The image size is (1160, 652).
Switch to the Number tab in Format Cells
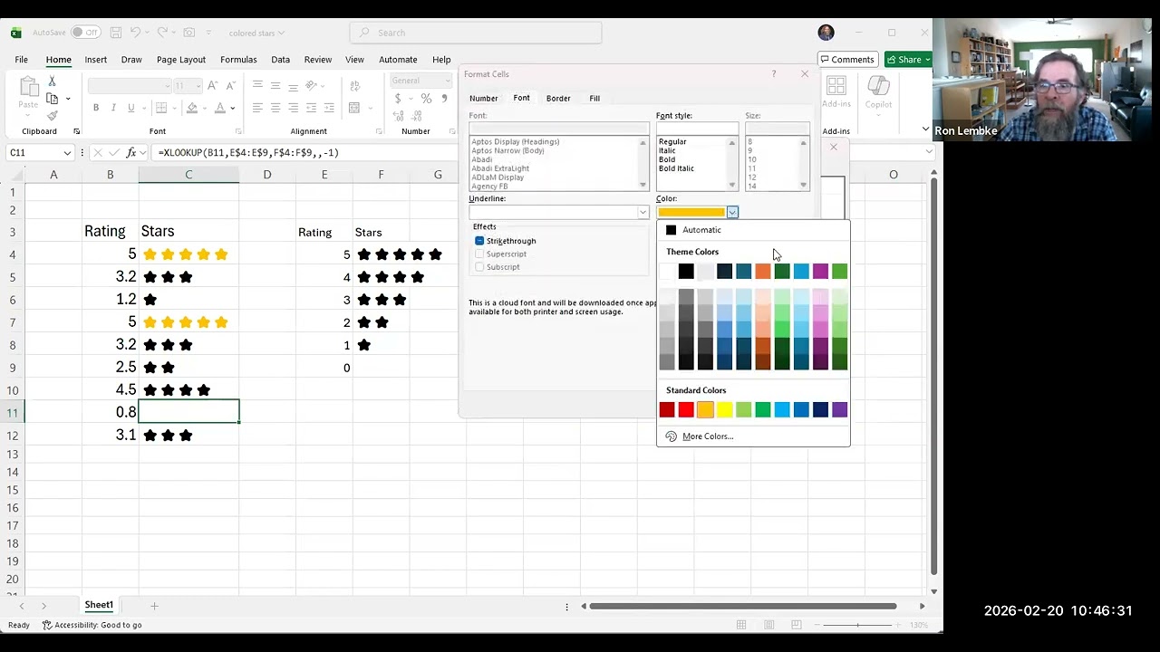[483, 98]
